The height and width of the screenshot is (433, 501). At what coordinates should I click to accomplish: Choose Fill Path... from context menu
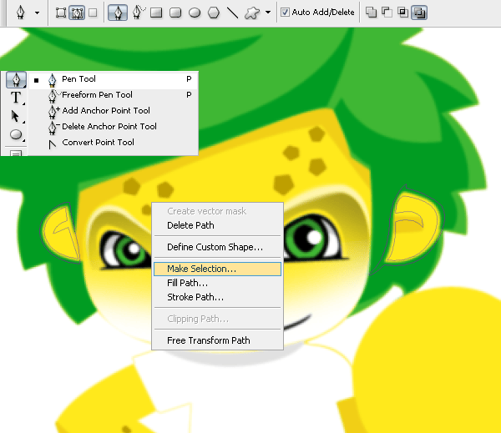[217, 283]
